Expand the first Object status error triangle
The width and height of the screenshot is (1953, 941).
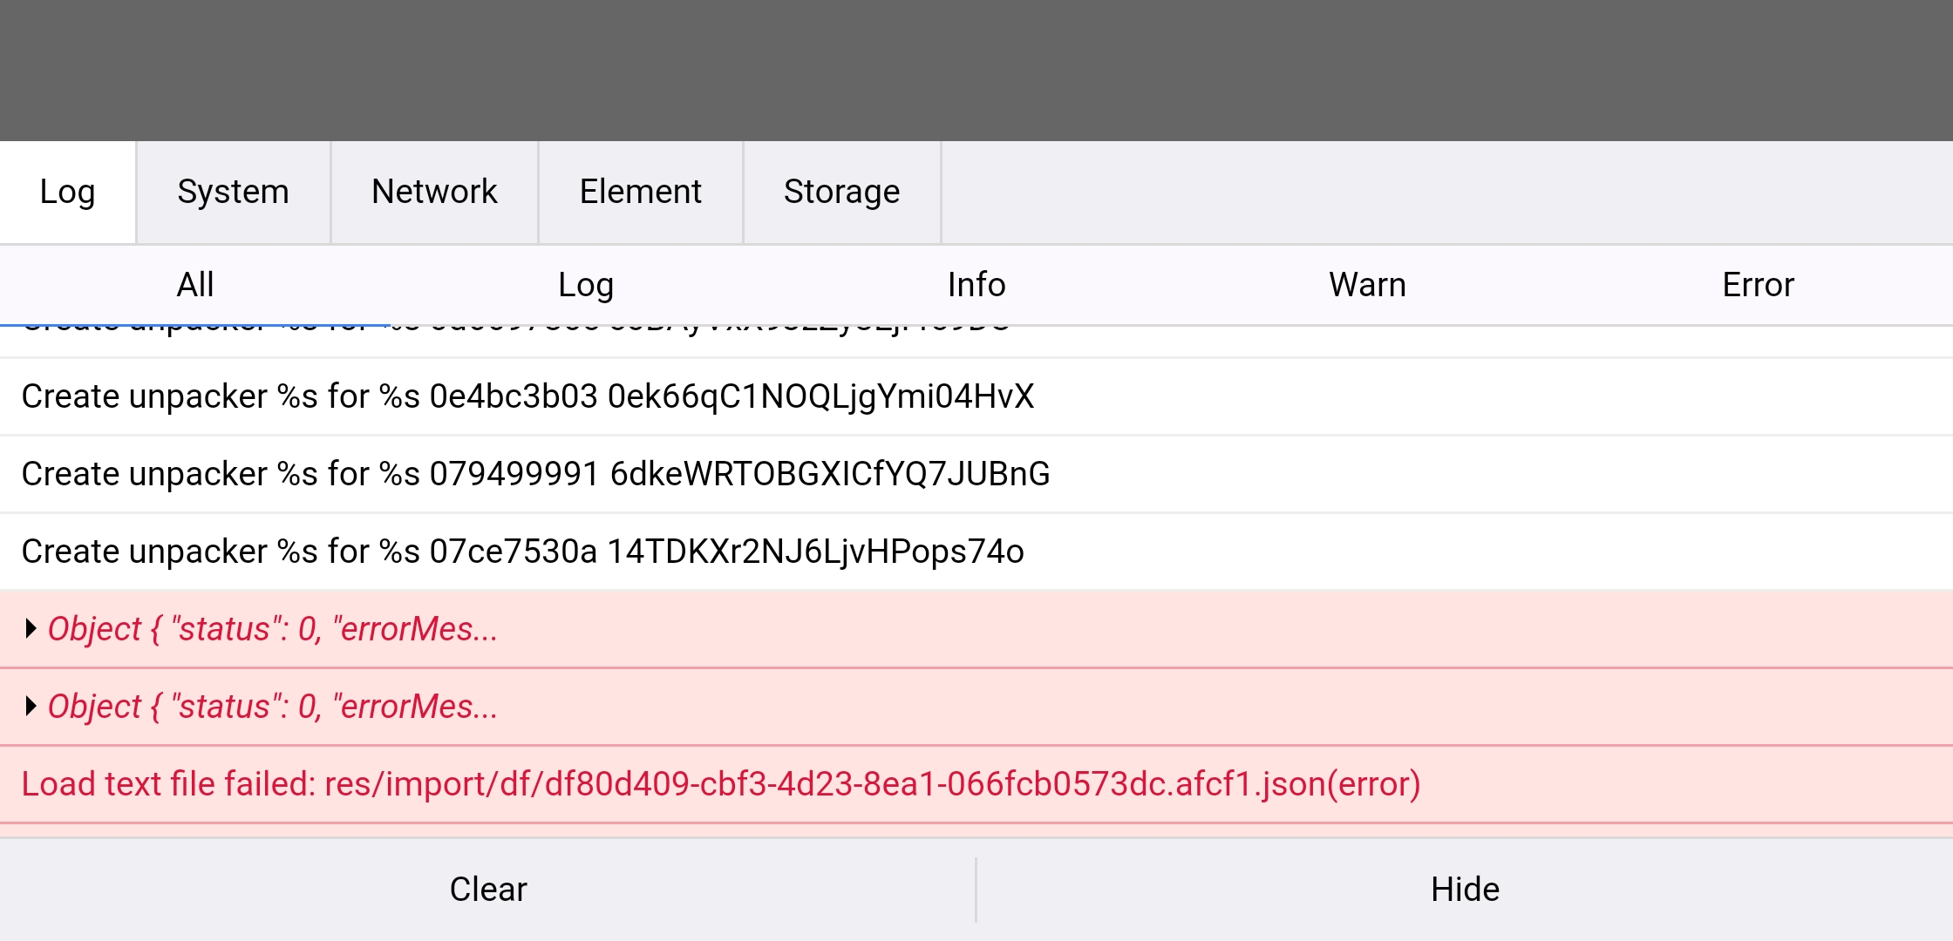pos(31,629)
